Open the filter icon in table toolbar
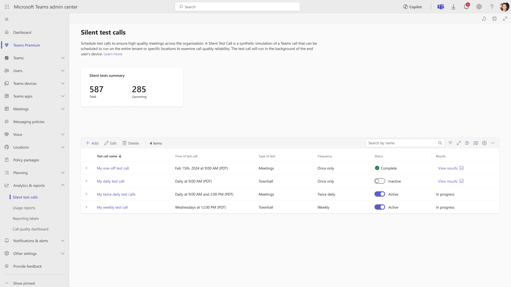The width and height of the screenshot is (511, 287). pyautogui.click(x=450, y=143)
